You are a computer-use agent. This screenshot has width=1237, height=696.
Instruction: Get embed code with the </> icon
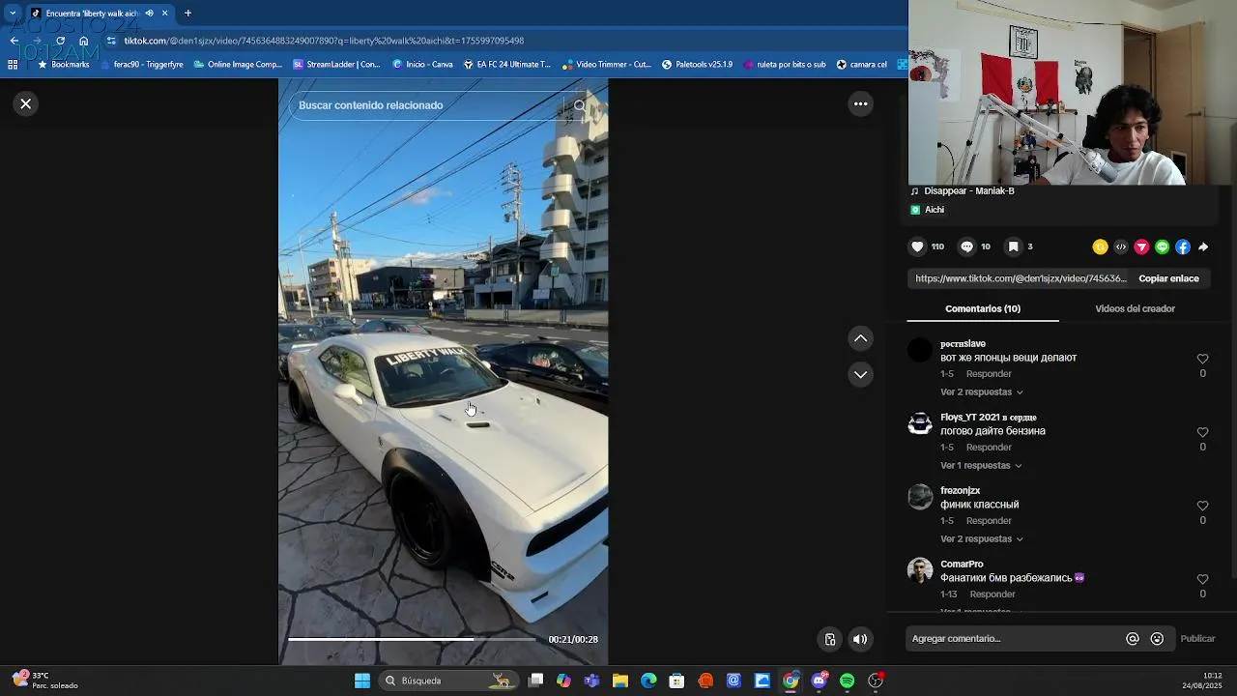click(x=1121, y=246)
